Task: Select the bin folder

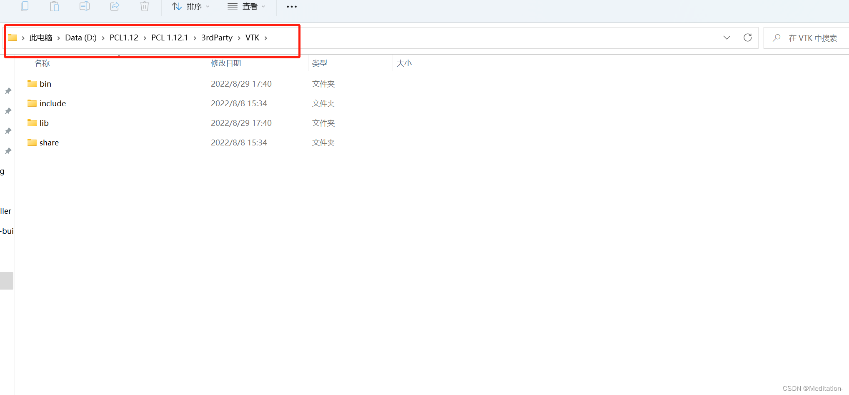Action: click(x=45, y=84)
